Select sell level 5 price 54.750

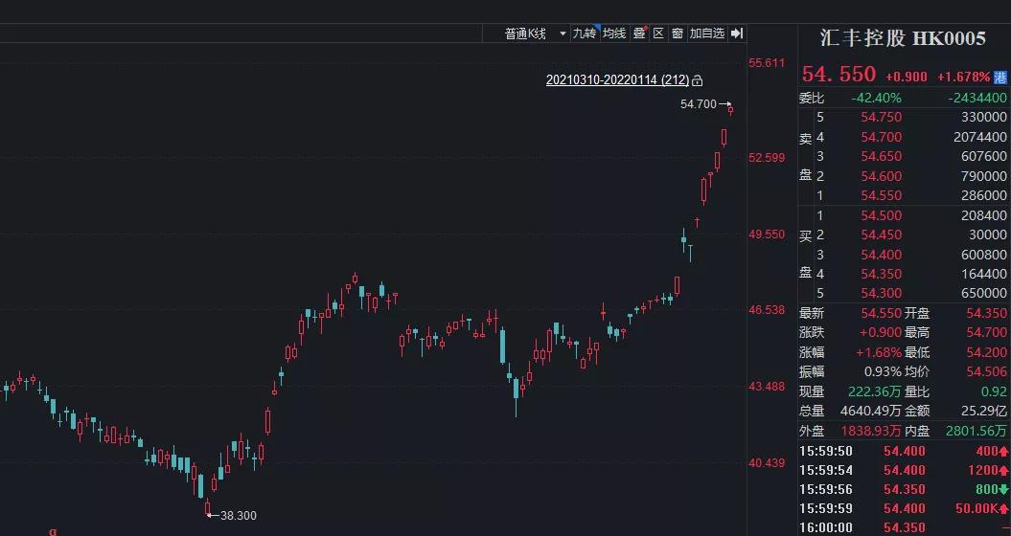[881, 117]
